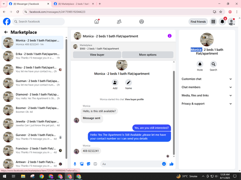The width and height of the screenshot is (241, 180).
Task: Open Jewelia conversation in chat list
Action: tap(32, 123)
